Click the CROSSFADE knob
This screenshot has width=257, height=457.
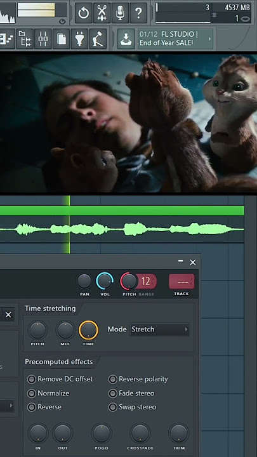pos(140,433)
